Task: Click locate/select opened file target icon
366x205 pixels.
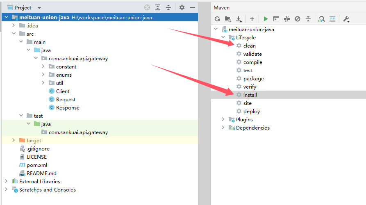Action: tap(147, 8)
